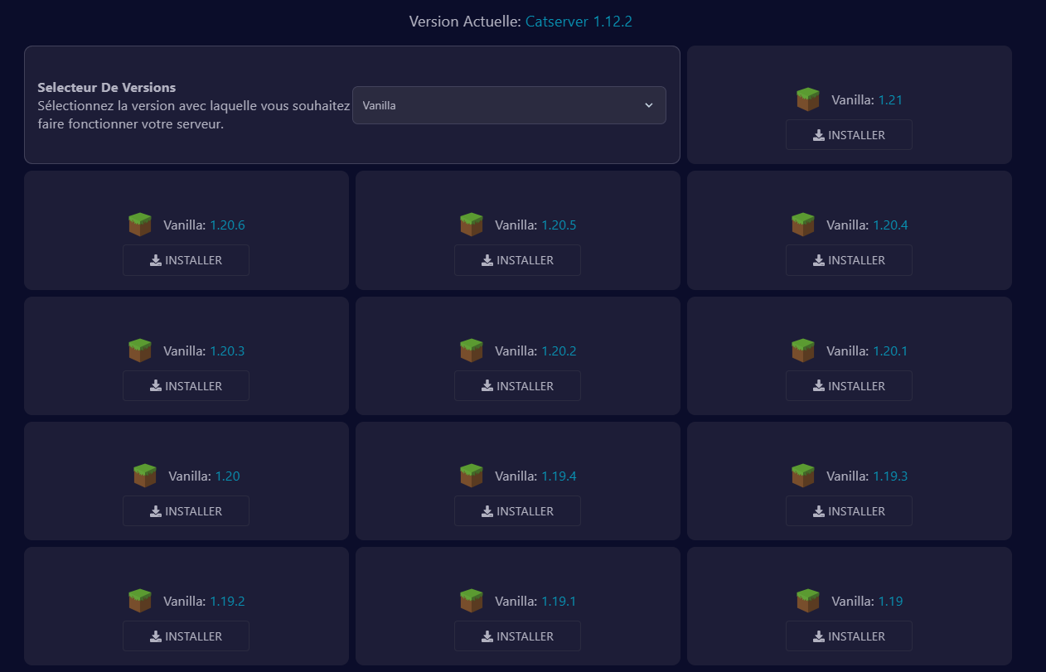Image resolution: width=1046 pixels, height=672 pixels.
Task: Click the 1.19.4 version number
Action: [559, 476]
